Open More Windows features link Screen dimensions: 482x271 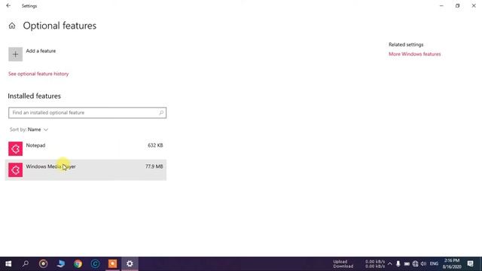point(414,54)
